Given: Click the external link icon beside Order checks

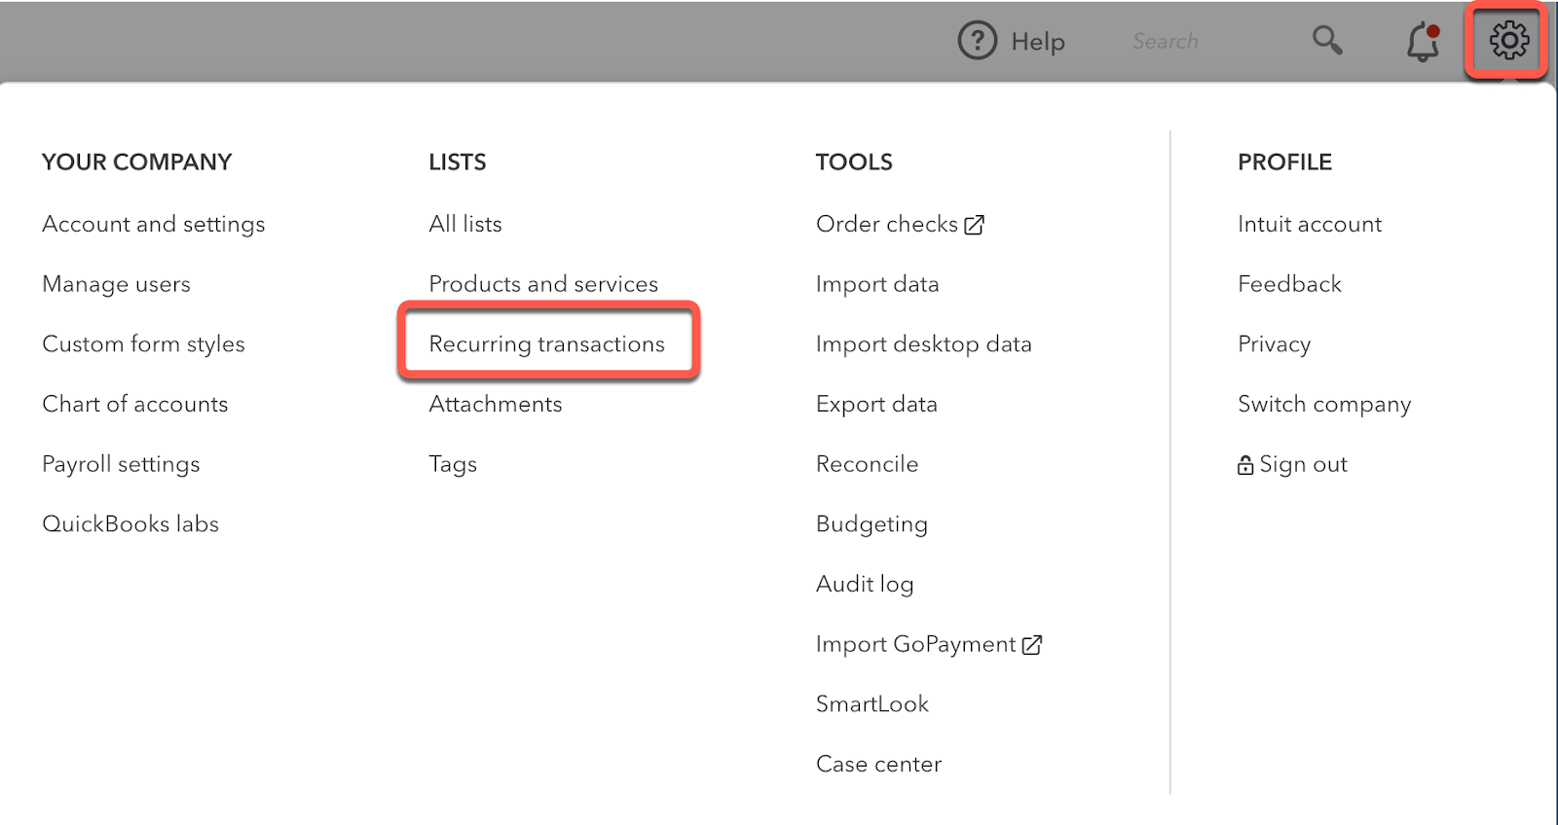Looking at the screenshot, I should (974, 225).
